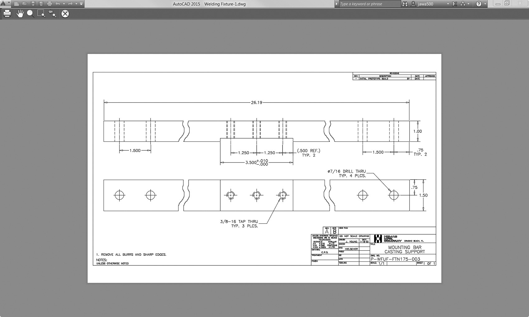Select the Zoom magnifier tool
The image size is (529, 317).
click(30, 14)
